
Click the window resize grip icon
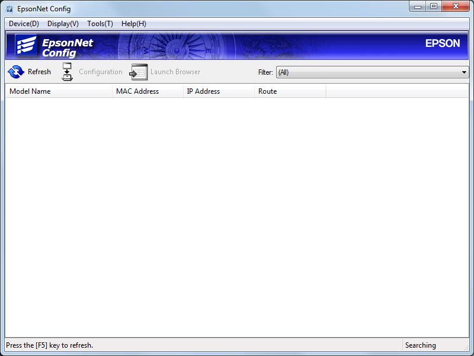pyautogui.click(x=466, y=348)
